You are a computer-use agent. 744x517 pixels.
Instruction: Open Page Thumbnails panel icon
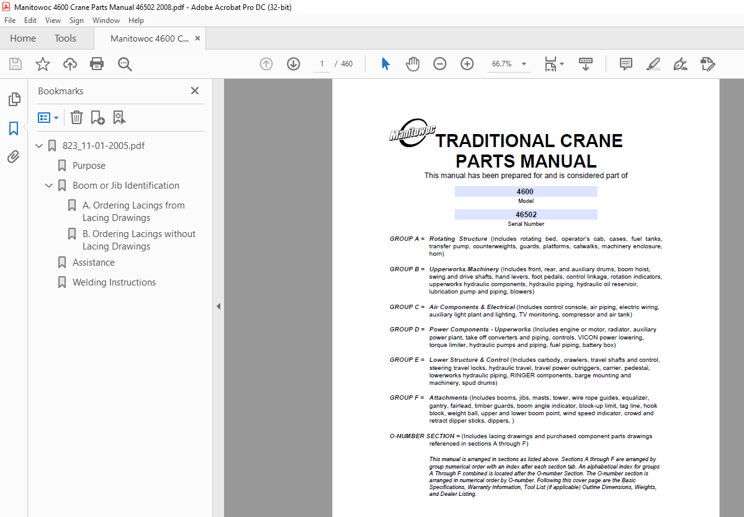pos(14,99)
